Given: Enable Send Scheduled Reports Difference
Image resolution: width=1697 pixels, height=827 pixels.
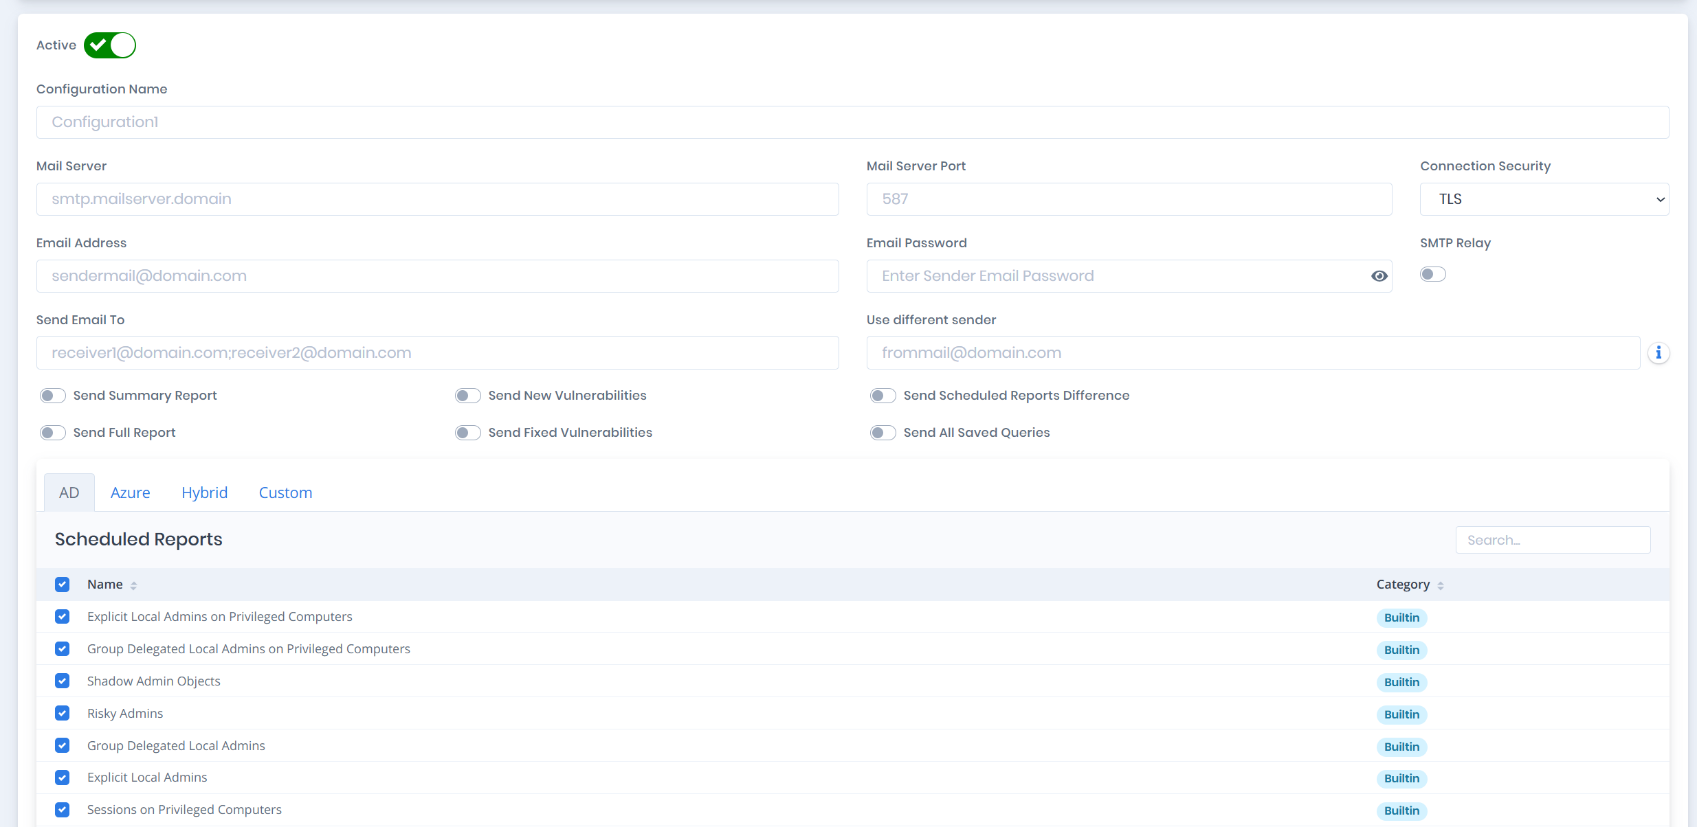Looking at the screenshot, I should 883,395.
